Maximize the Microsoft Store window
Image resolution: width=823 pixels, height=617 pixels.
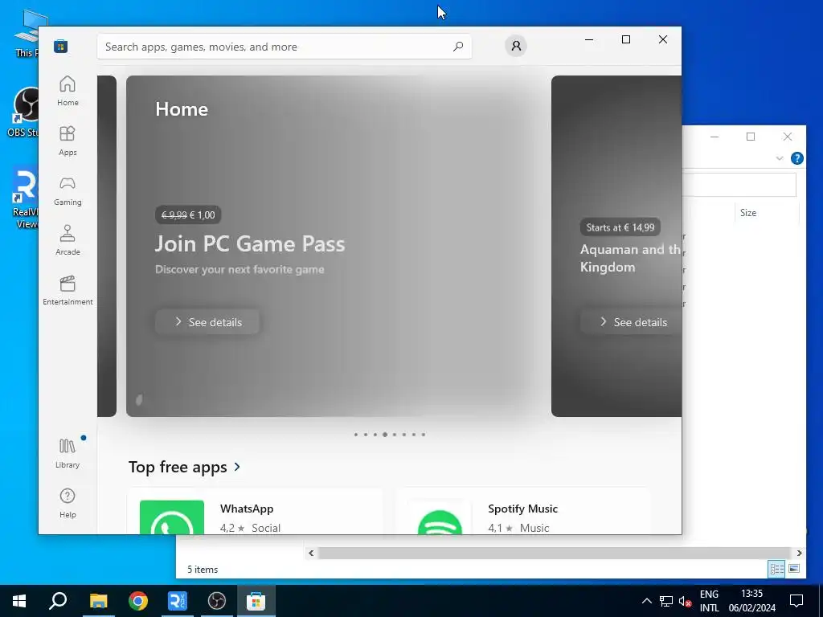[625, 39]
